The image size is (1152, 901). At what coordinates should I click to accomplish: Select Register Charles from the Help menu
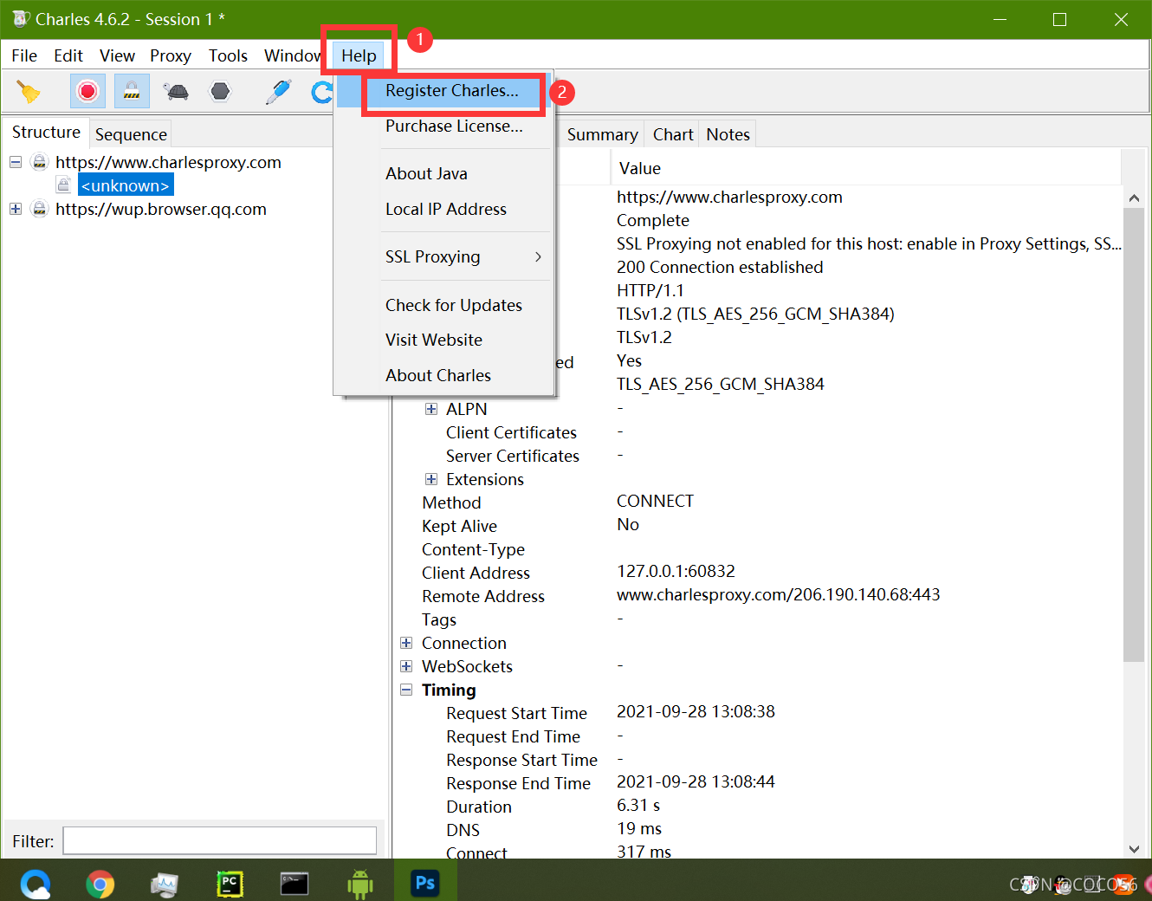[452, 90]
